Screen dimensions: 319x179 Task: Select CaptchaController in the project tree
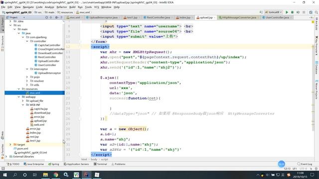click(49, 45)
